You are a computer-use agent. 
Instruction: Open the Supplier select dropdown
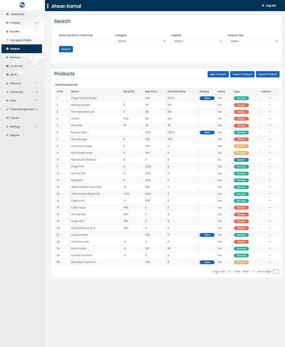197,41
